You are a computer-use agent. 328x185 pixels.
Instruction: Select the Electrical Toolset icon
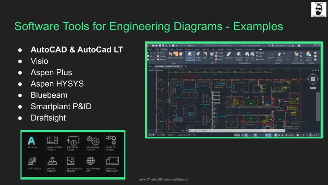(73, 140)
